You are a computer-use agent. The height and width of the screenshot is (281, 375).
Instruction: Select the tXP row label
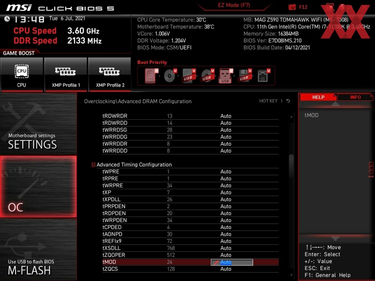[x=107, y=193]
